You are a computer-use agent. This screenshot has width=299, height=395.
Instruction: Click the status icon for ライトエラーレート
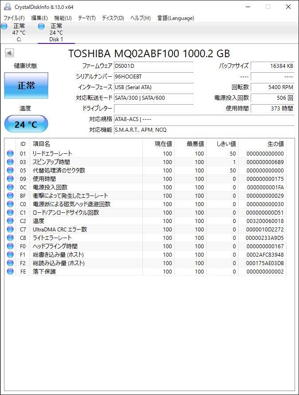pyautogui.click(x=10, y=238)
